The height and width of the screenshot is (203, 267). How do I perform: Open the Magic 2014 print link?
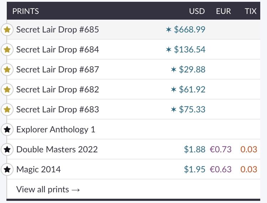point(38,169)
